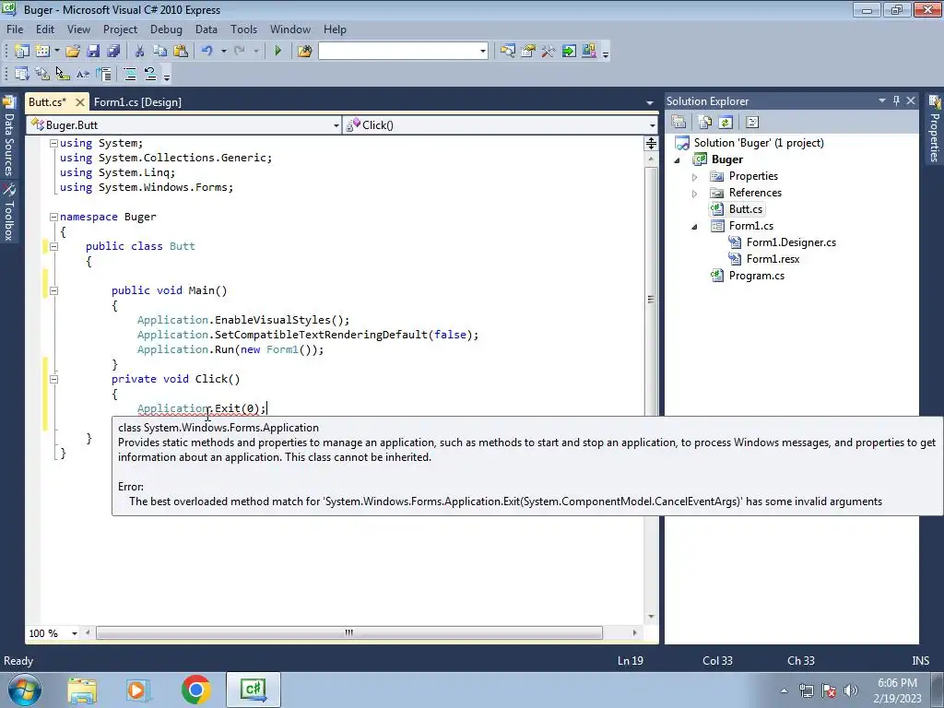The image size is (944, 708).
Task: Collapse the Main() method outline
Action: click(53, 290)
